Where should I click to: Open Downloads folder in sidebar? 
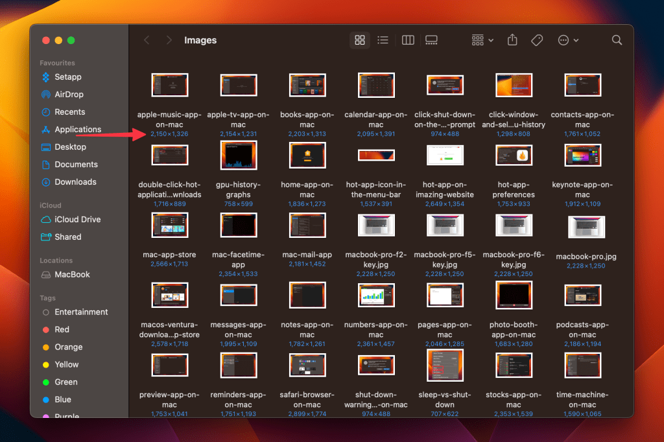[x=75, y=182]
